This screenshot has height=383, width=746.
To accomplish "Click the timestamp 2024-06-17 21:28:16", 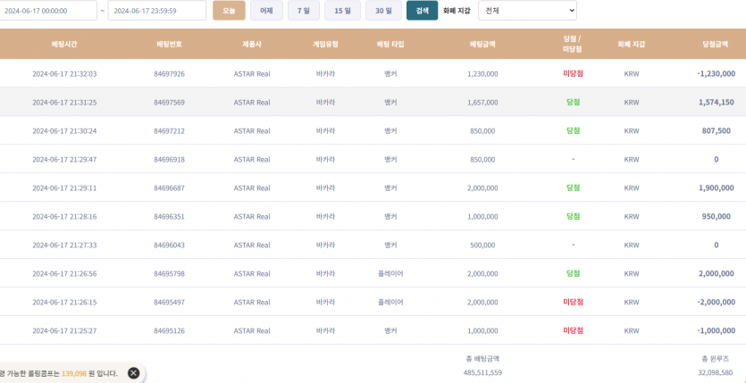I will click(64, 217).
